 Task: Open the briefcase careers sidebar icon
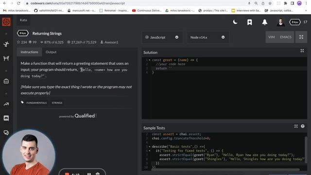click(x=6, y=81)
